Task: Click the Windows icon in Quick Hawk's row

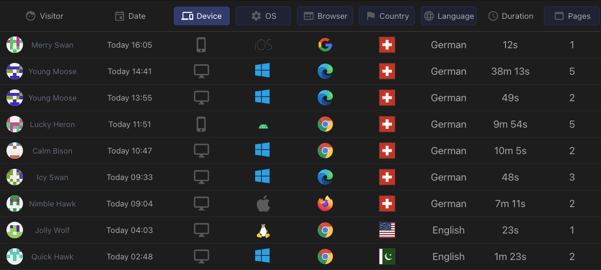Action: click(x=263, y=256)
